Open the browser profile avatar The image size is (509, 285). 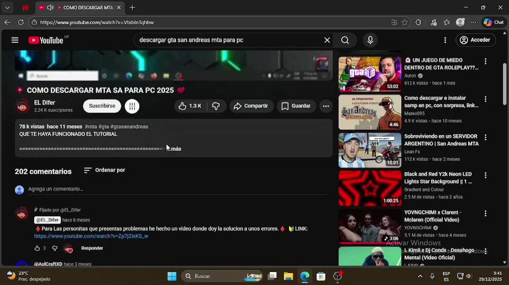460,23
